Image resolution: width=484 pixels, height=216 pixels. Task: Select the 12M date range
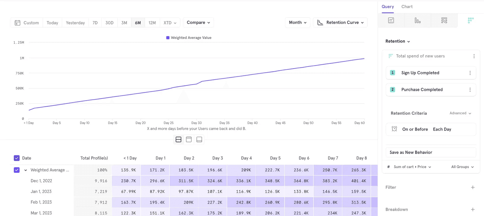tap(152, 23)
